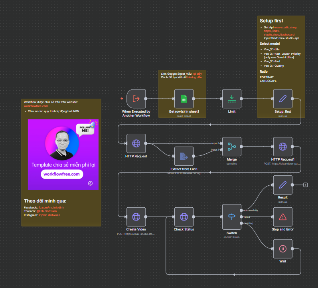This screenshot has width=318, height=288.
Task: Select the Wait pause node
Action: [282, 249]
